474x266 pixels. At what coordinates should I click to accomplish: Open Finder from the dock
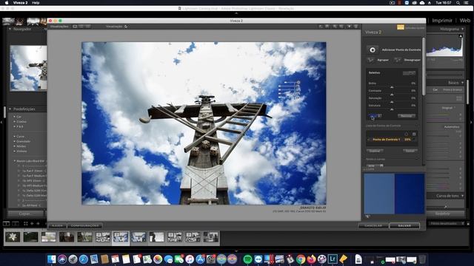point(52,259)
